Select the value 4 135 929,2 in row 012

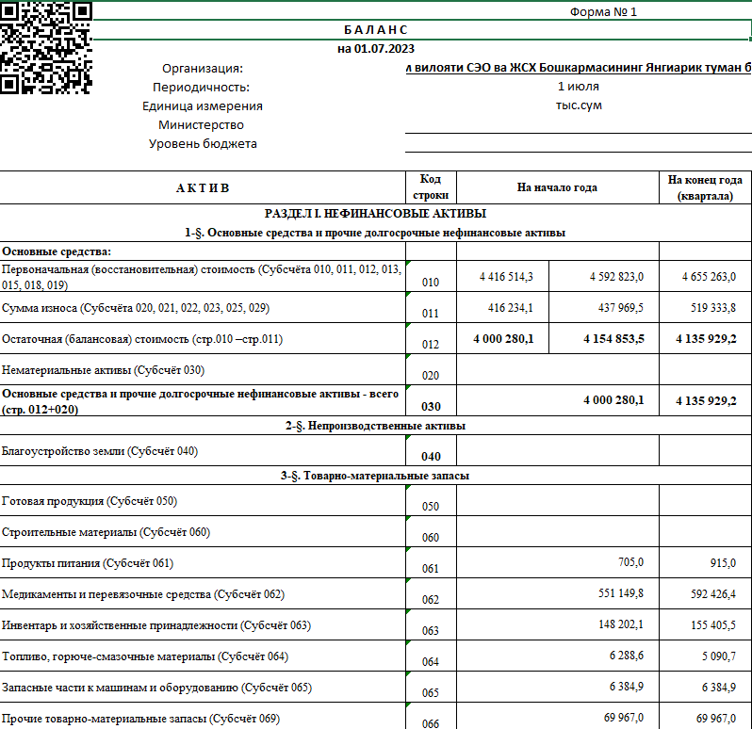(x=706, y=339)
